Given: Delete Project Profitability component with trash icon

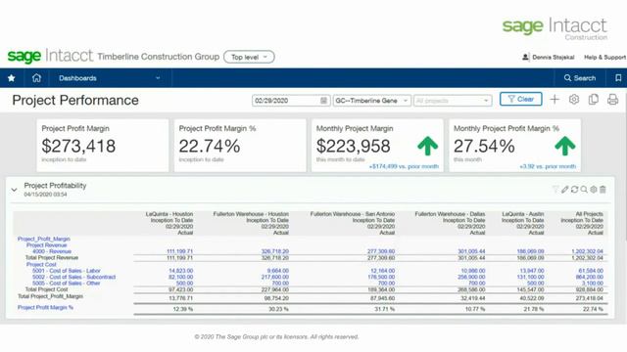Looking at the screenshot, I should (603, 190).
